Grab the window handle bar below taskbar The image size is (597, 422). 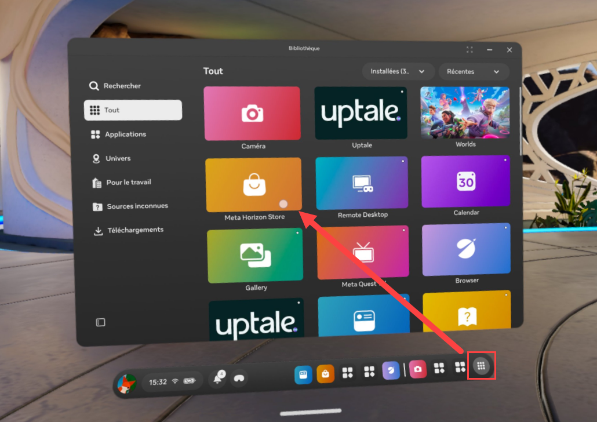311,412
